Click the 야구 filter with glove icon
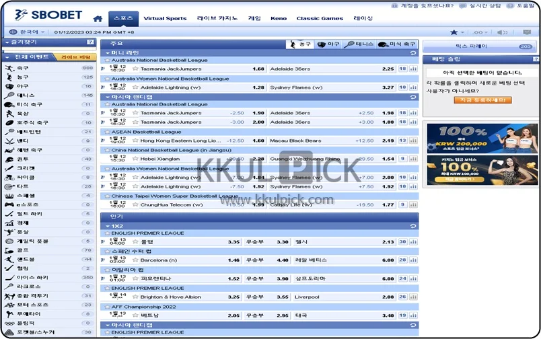 click(x=328, y=44)
